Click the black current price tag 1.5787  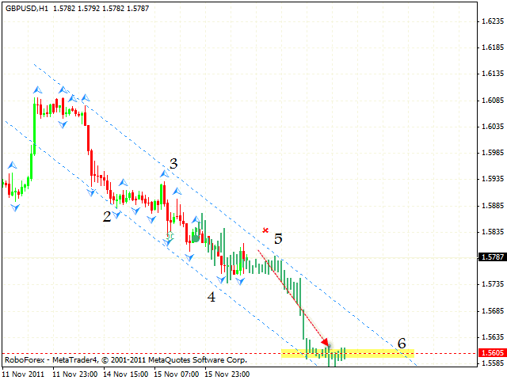tap(492, 256)
